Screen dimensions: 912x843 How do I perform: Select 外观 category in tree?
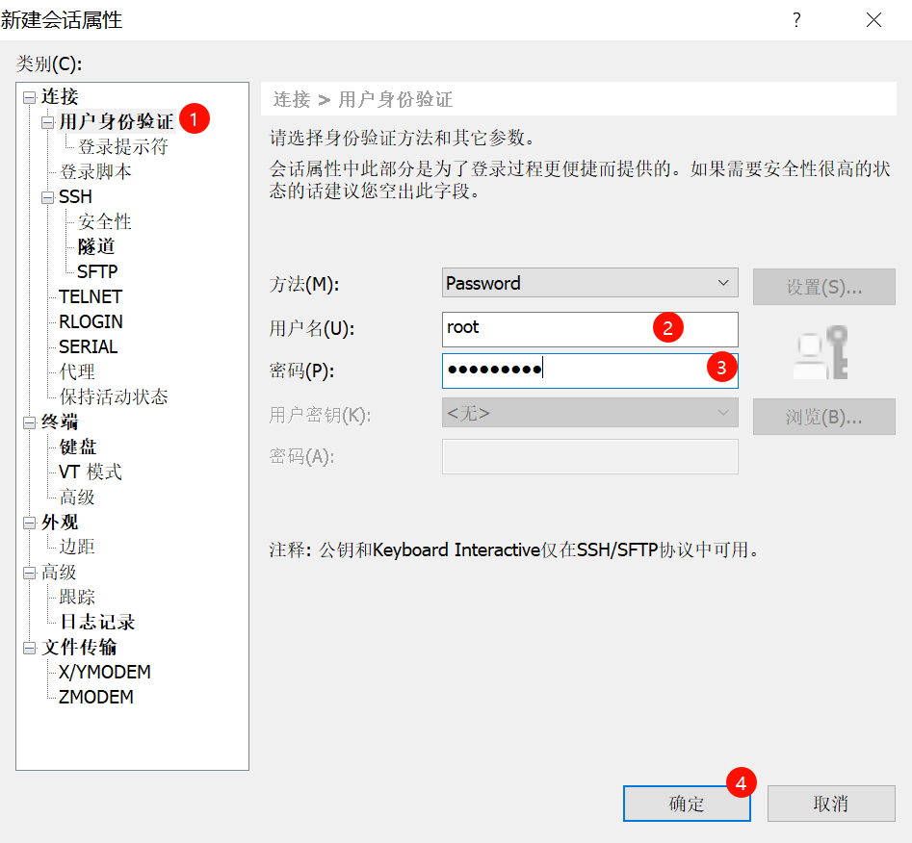tap(60, 522)
